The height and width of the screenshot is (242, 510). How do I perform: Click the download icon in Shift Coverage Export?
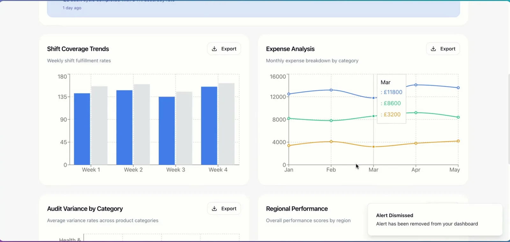215,49
